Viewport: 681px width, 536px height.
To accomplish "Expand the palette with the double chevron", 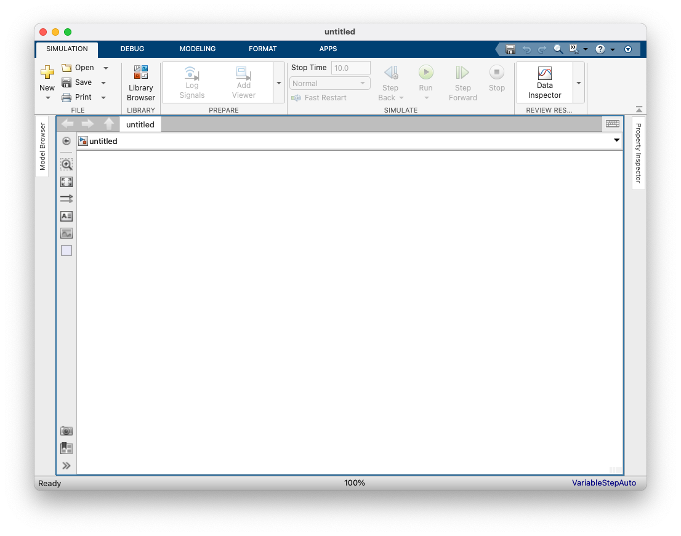I will click(66, 466).
